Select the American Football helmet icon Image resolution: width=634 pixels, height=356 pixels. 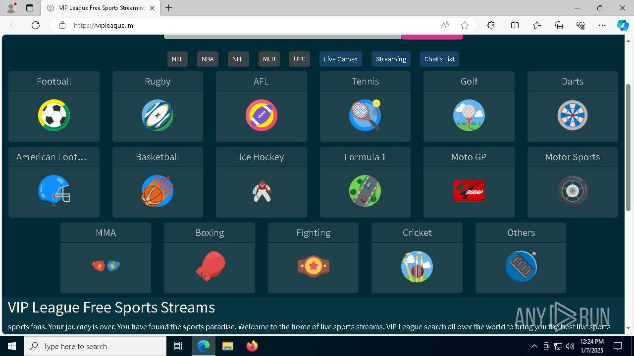[x=54, y=191]
